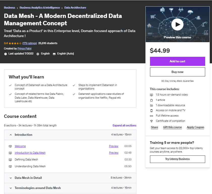Go to Data Architecture breadcrumb
212x194 pixels.
click(x=75, y=8)
